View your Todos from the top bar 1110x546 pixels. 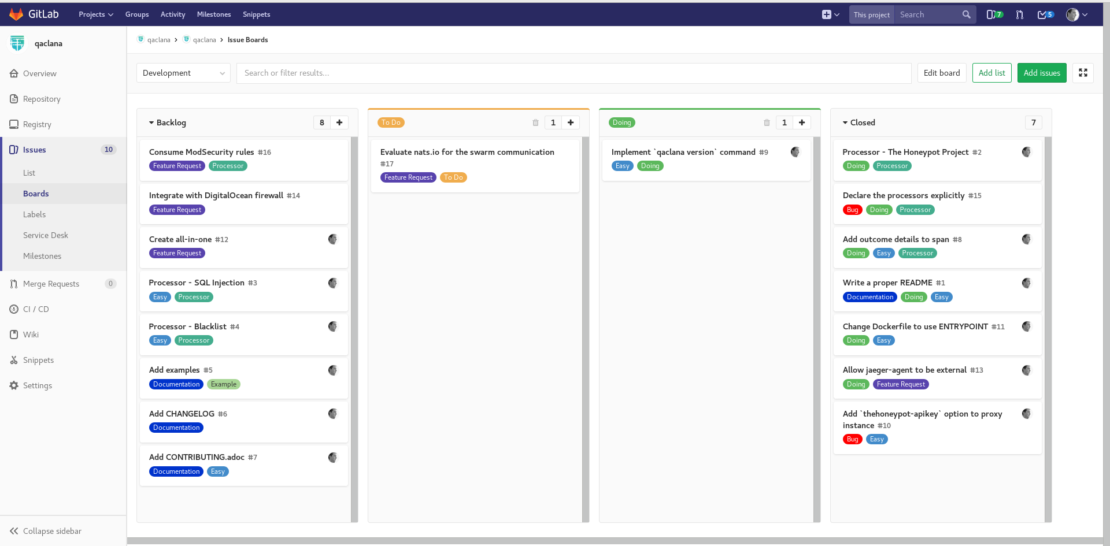tap(1044, 14)
